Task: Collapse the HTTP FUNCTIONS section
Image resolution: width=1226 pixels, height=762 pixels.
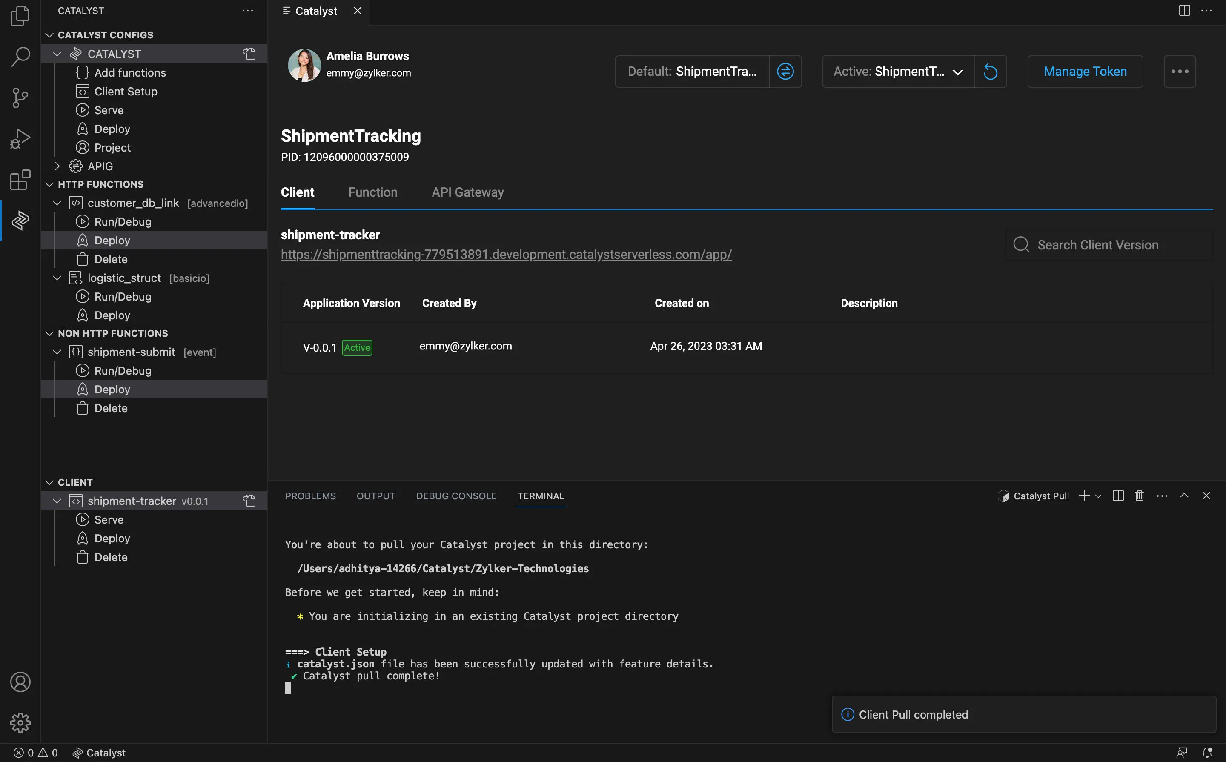Action: click(x=49, y=184)
